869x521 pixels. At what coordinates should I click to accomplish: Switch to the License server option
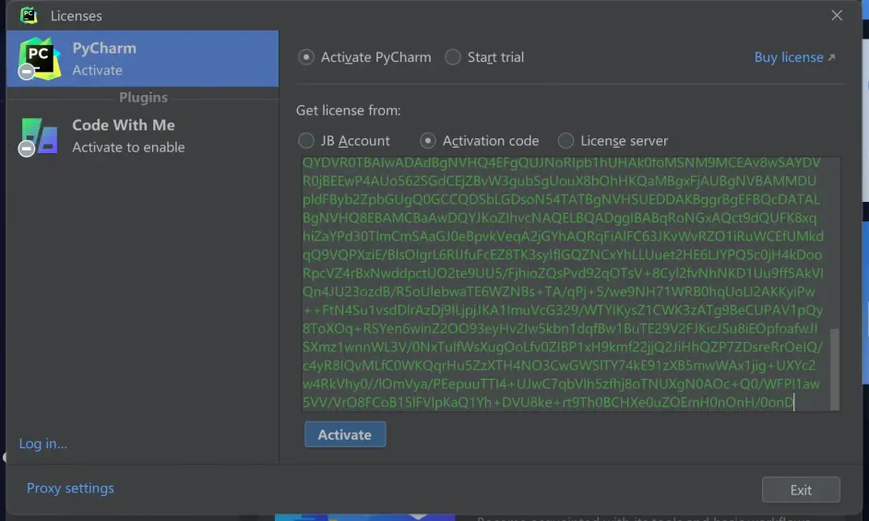pyautogui.click(x=566, y=141)
